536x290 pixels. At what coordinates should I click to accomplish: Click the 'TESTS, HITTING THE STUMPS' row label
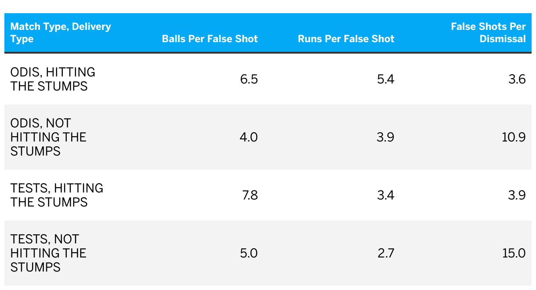pyautogui.click(x=57, y=195)
